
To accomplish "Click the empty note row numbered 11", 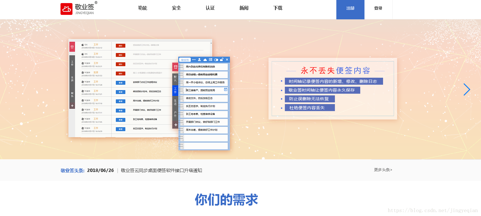I will pos(204,146).
